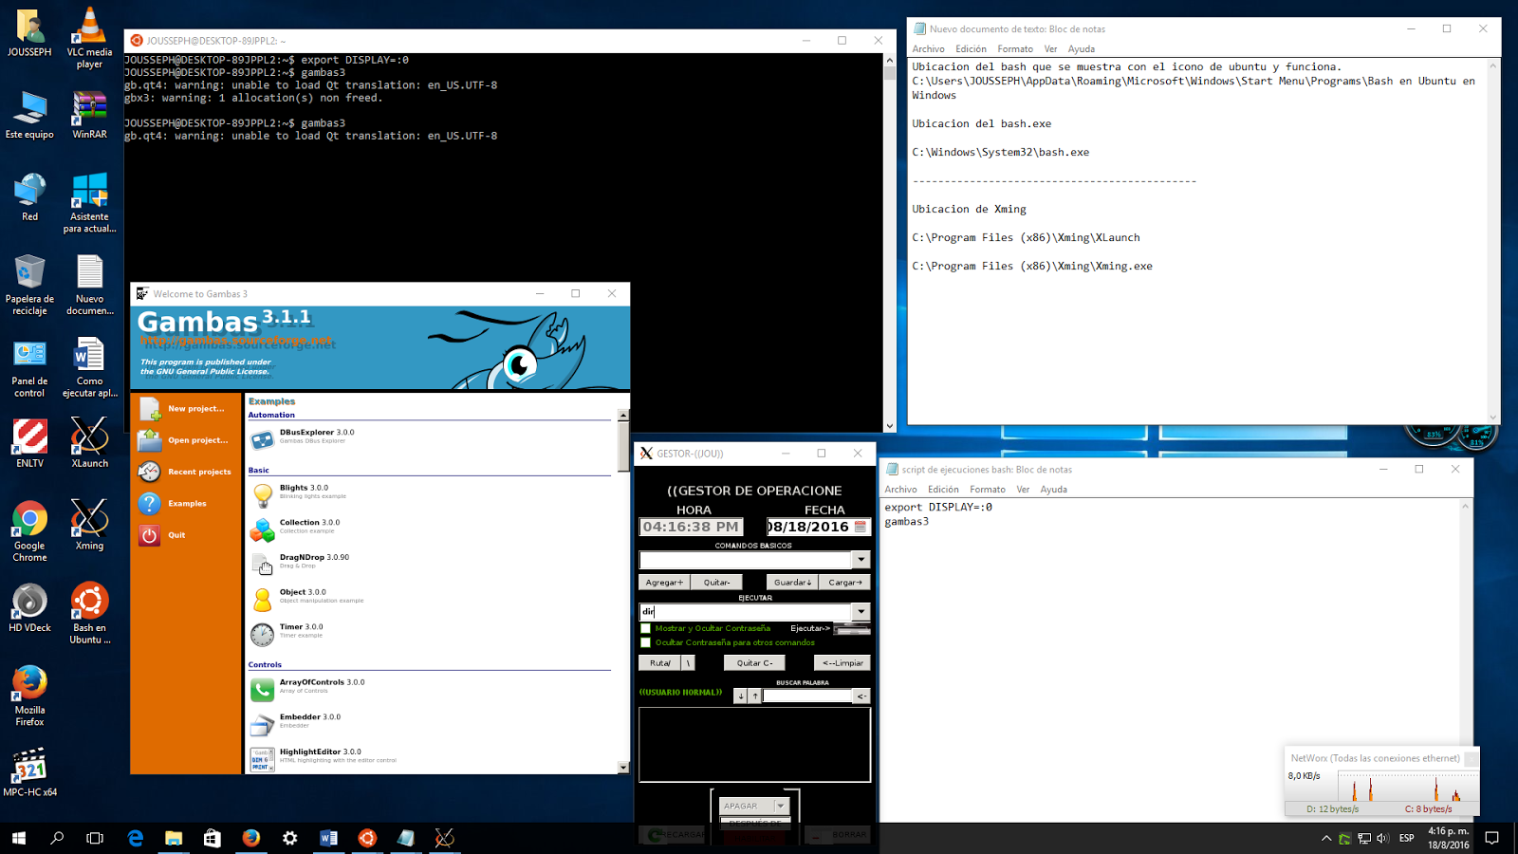Open MPC-HC x64 desktop icon
Viewport: 1518px width, 854px height.
pos(29,771)
